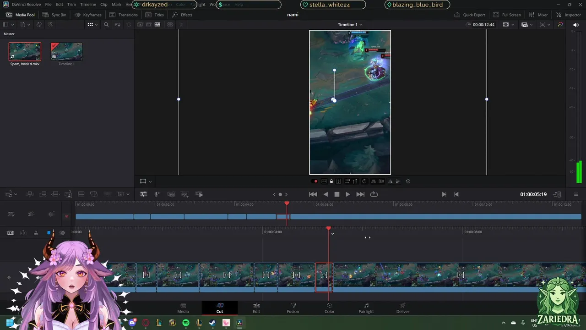The width and height of the screenshot is (586, 330).
Task: Open the Inspector panel
Action: tap(568, 15)
